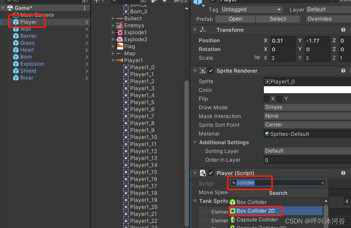The width and height of the screenshot is (351, 228).
Task: Collapse the Player1 sprite asset
Action: point(113,60)
